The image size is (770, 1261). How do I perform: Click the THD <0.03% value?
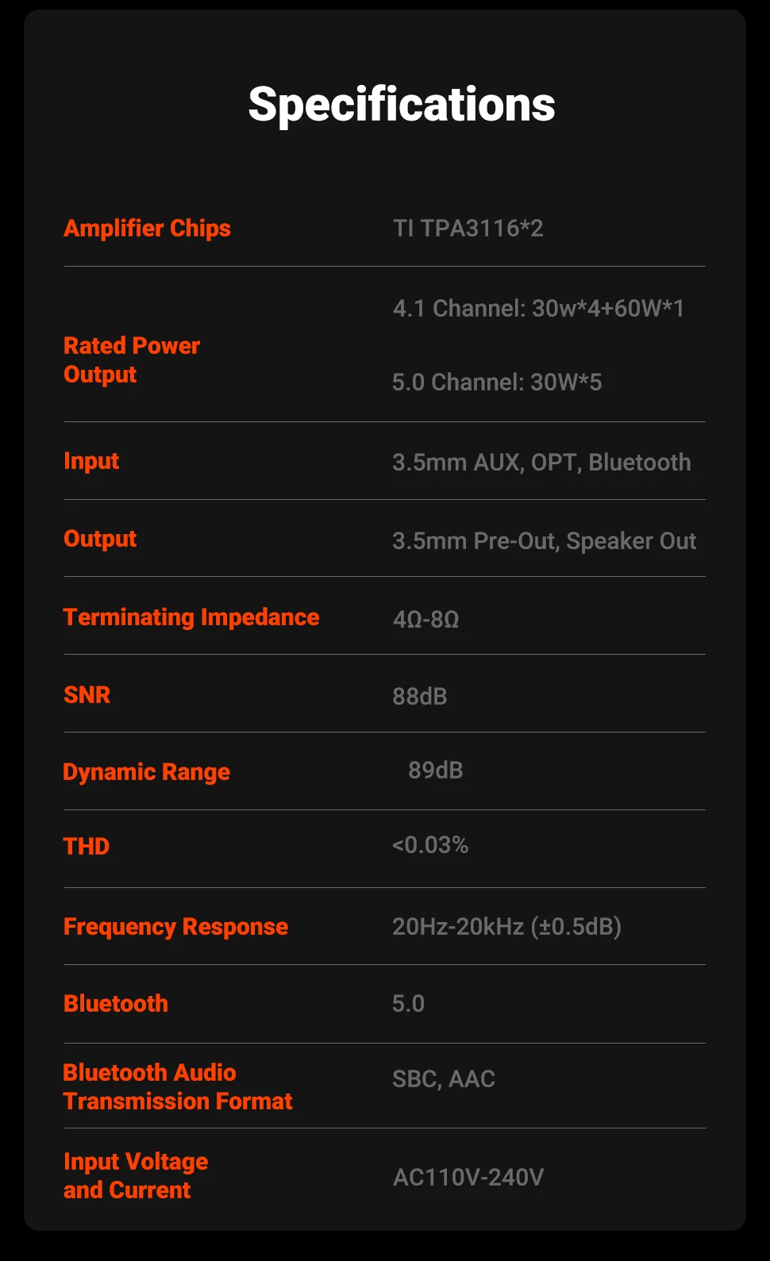click(430, 845)
